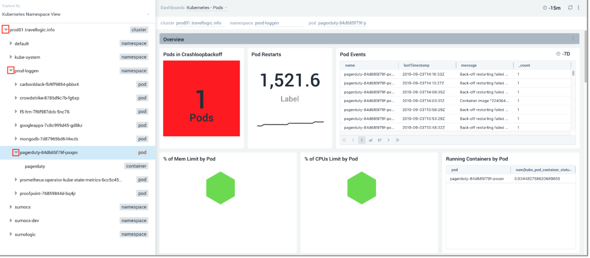Go to next page of Pod Events

[388, 140]
